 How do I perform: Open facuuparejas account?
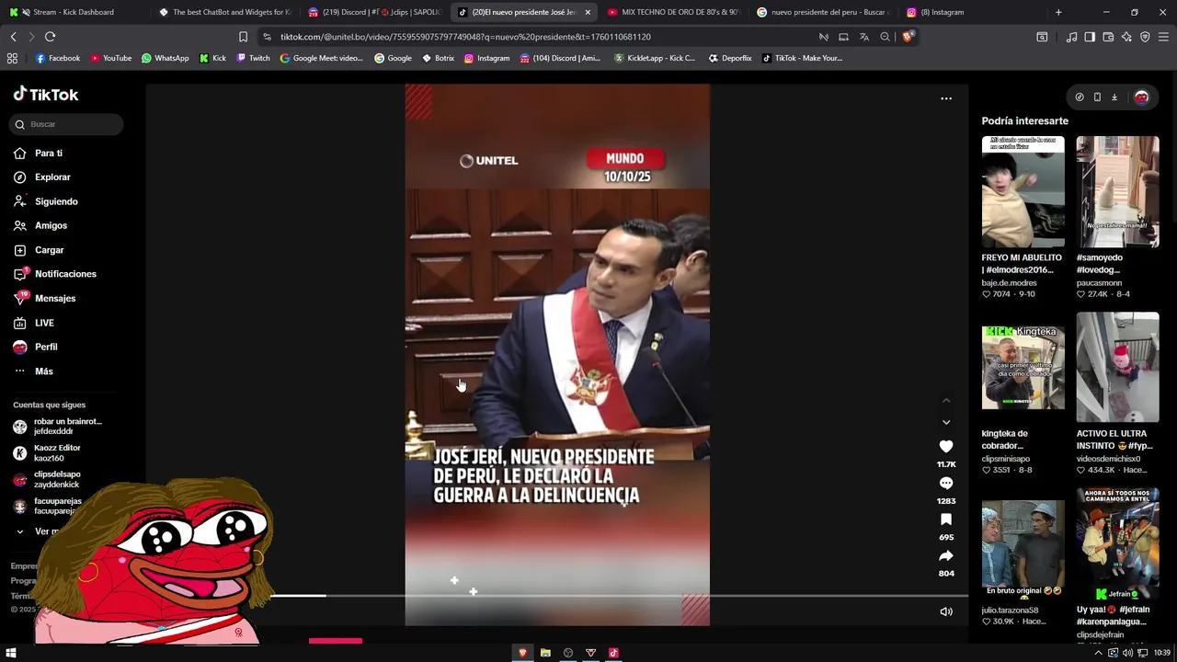[48, 506]
